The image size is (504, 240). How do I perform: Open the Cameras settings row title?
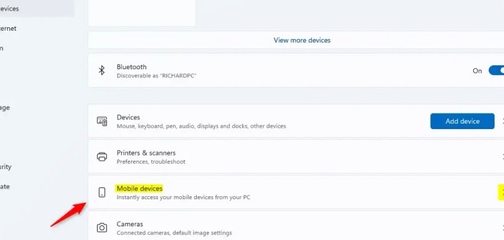(129, 224)
